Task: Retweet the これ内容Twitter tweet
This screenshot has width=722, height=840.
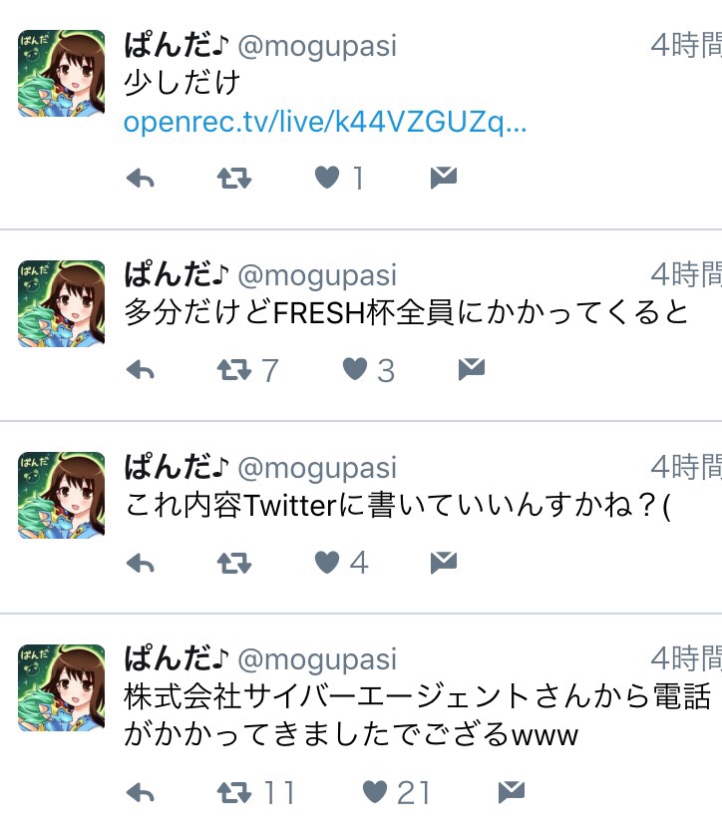Action: [x=234, y=563]
